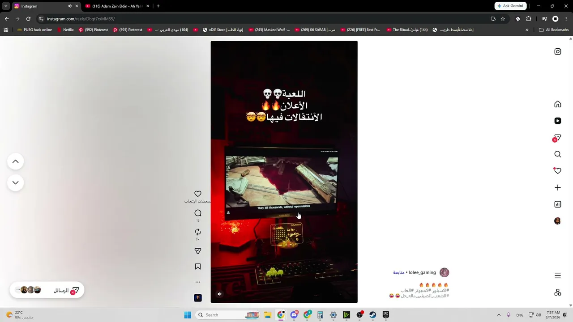Reload the Instagram page
The height and width of the screenshot is (322, 573).
pos(28,19)
